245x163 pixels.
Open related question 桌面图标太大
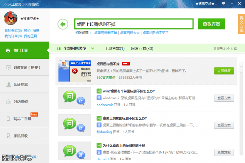tap(130, 33)
